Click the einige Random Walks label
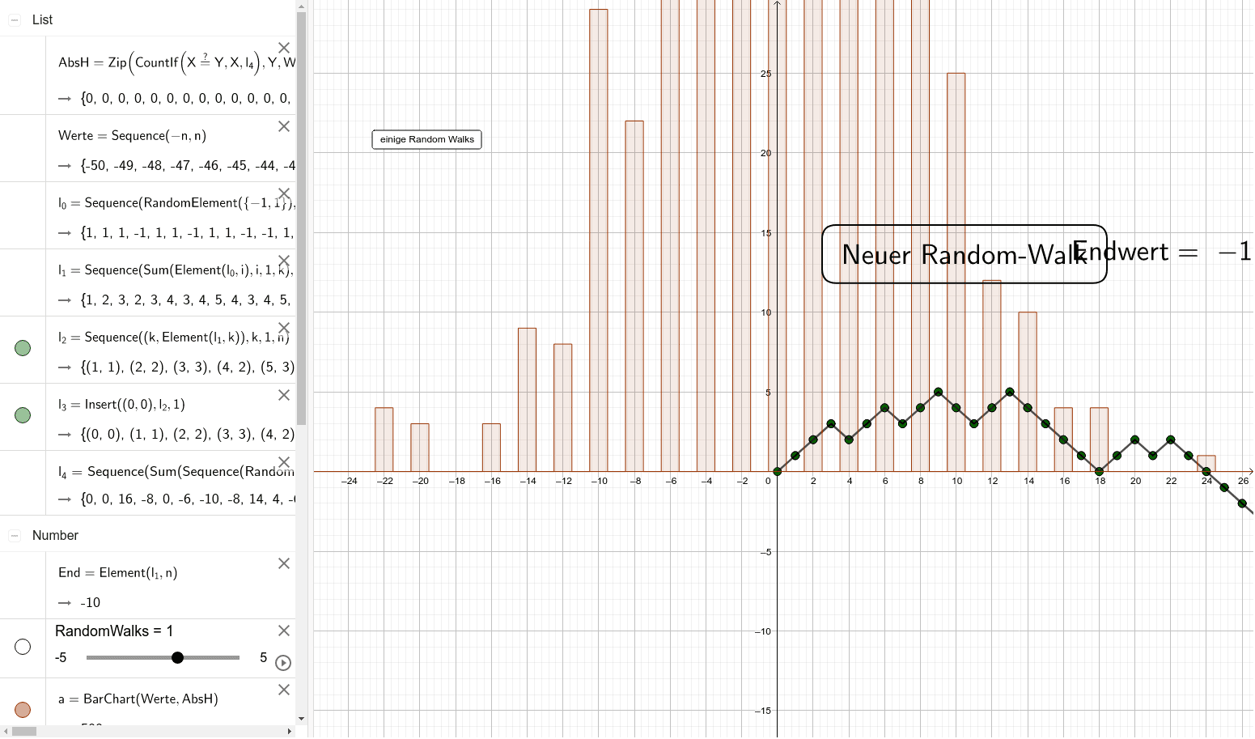 coord(426,139)
